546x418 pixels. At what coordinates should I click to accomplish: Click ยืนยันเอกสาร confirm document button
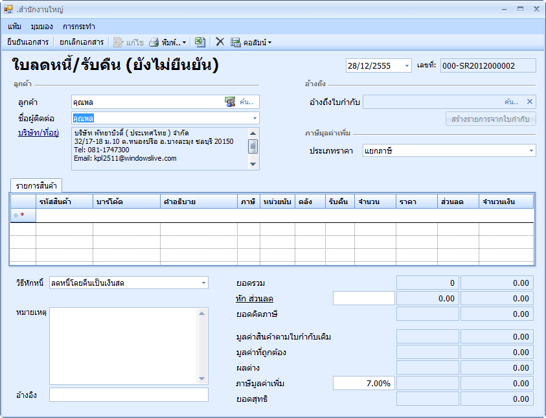[28, 42]
